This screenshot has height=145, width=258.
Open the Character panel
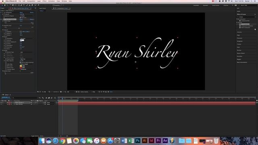click(239, 38)
